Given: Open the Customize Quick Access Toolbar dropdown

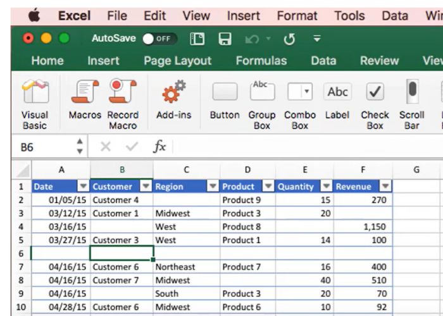Looking at the screenshot, I should [317, 39].
